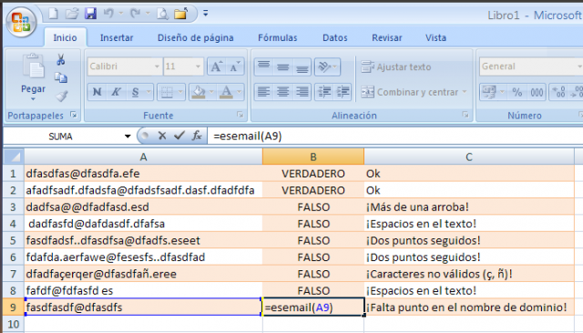Paste using the Pegar clipboard icon
Screen dimensions: 583x333
pos(33,66)
